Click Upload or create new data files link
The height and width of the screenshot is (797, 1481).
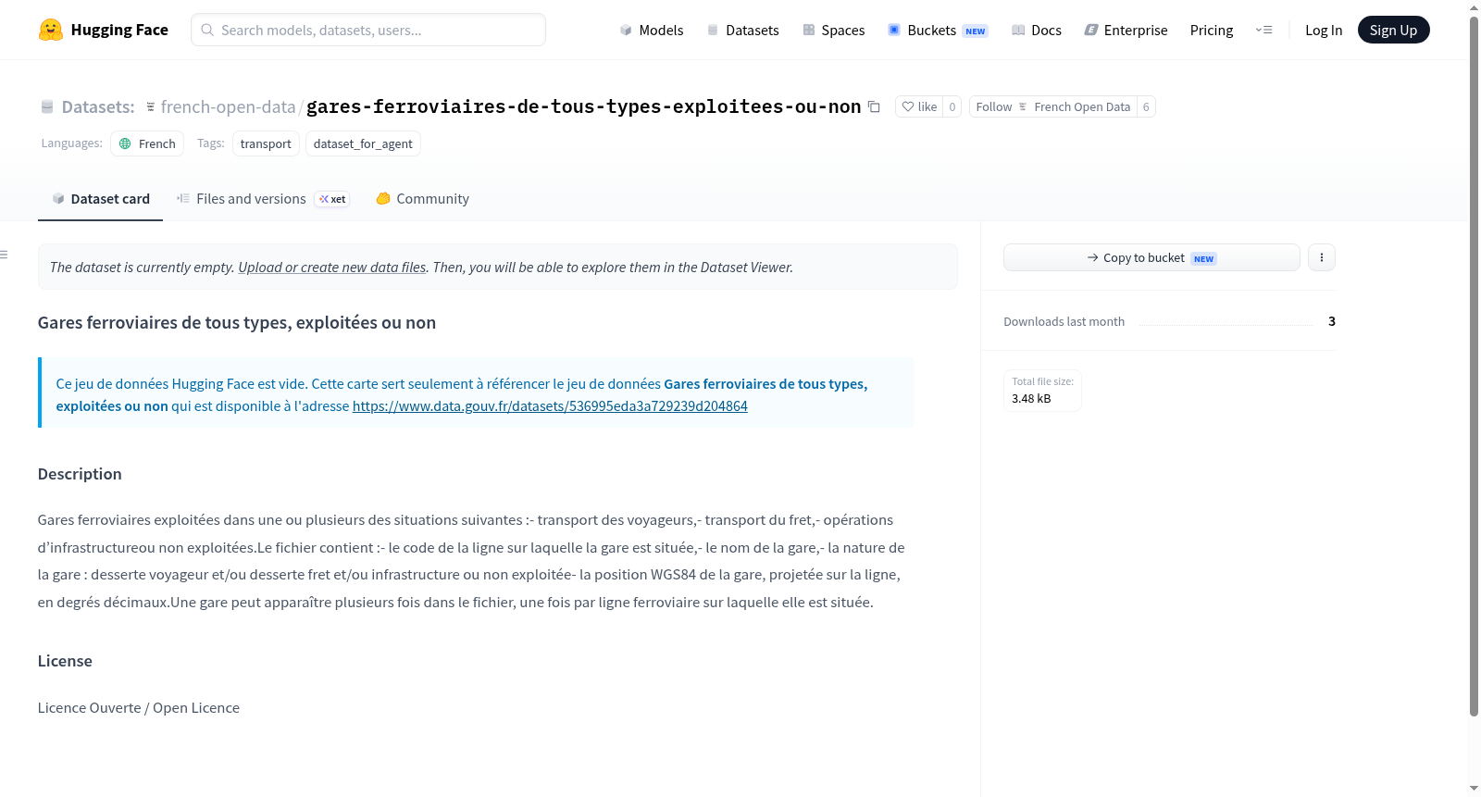click(x=332, y=267)
